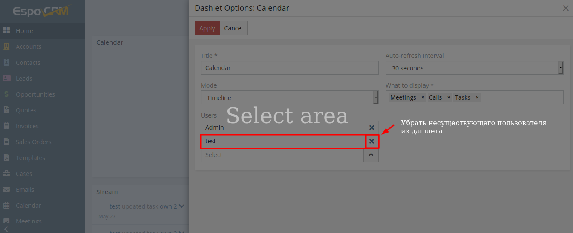Click the Home grid icon in sidebar

[x=6, y=31]
